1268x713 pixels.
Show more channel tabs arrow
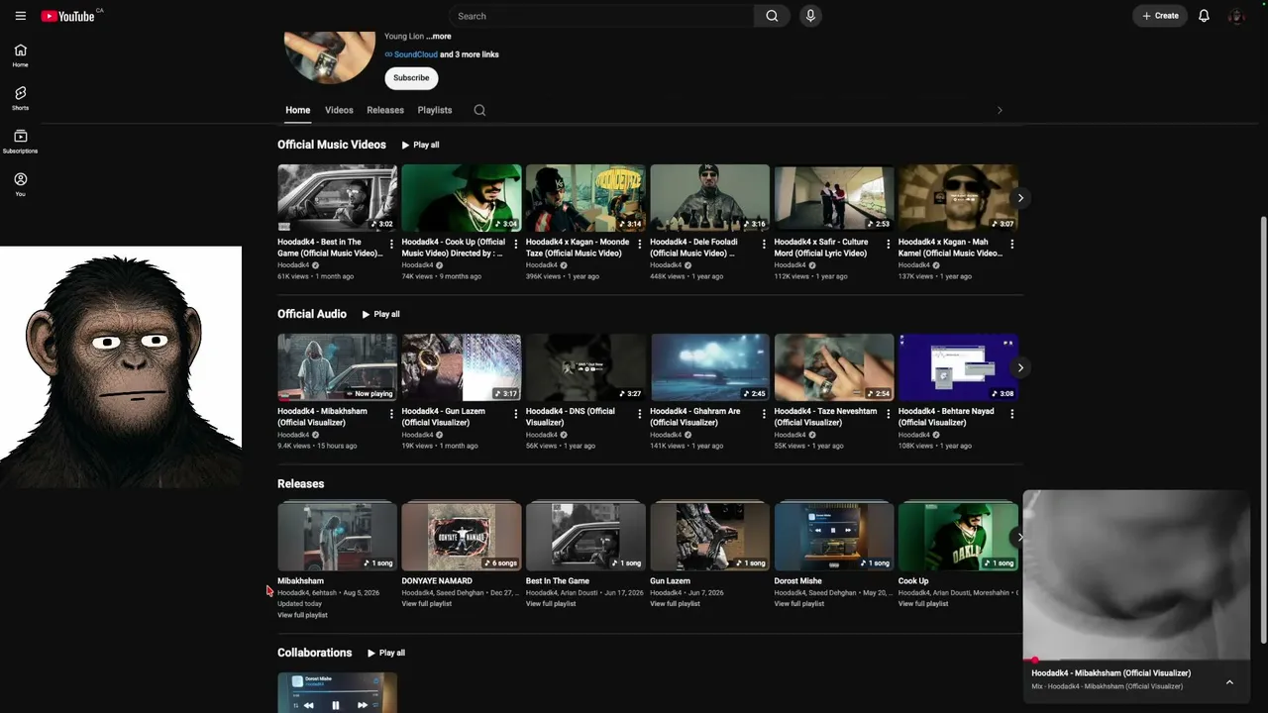pyautogui.click(x=1000, y=110)
